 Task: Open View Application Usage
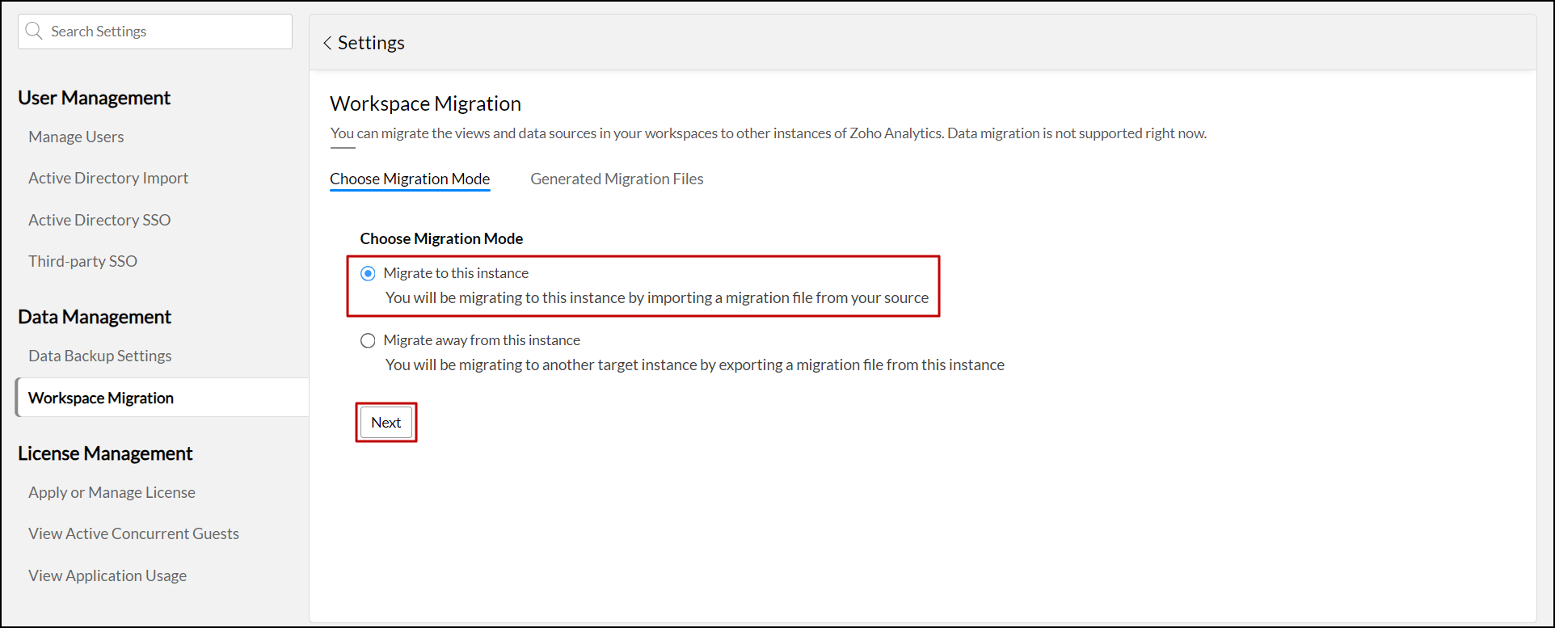(x=107, y=575)
